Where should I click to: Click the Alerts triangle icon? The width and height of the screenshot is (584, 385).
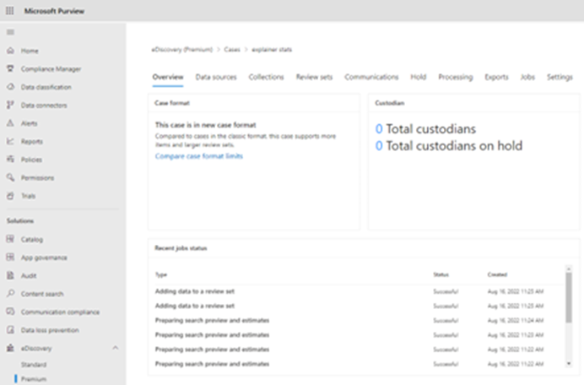10,123
